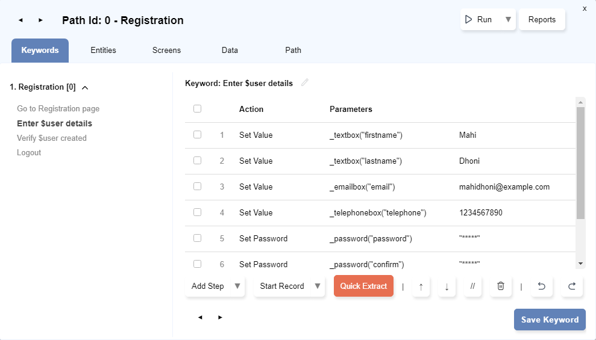Move selected step up with up arrow
This screenshot has width=596, height=340.
coord(421,286)
